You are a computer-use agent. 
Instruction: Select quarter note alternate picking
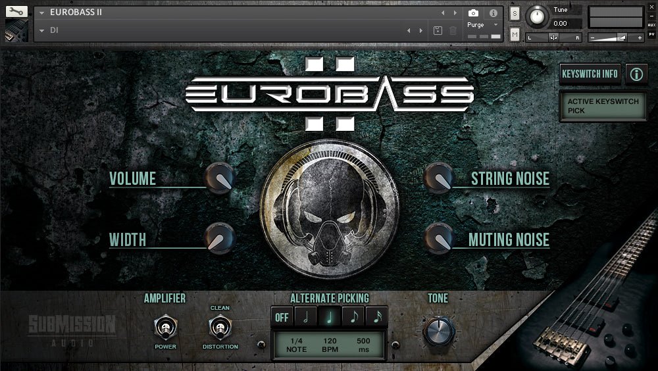pos(329,317)
